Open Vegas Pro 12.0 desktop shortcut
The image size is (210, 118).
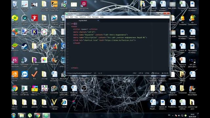click(54, 20)
